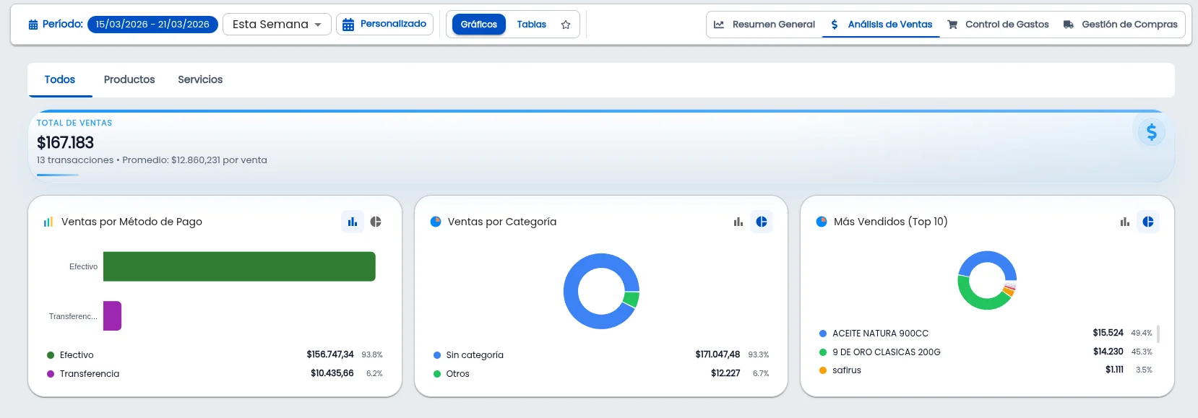Click the Ventas por Categoría donut chart
Image resolution: width=1198 pixels, height=418 pixels.
pyautogui.click(x=601, y=291)
